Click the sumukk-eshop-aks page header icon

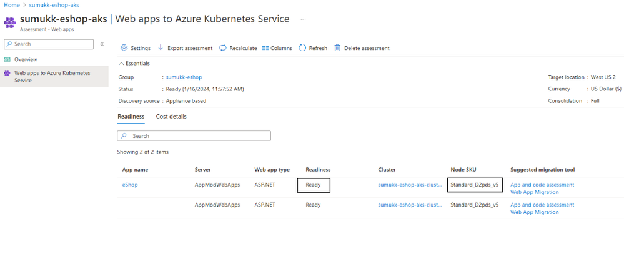[10, 21]
